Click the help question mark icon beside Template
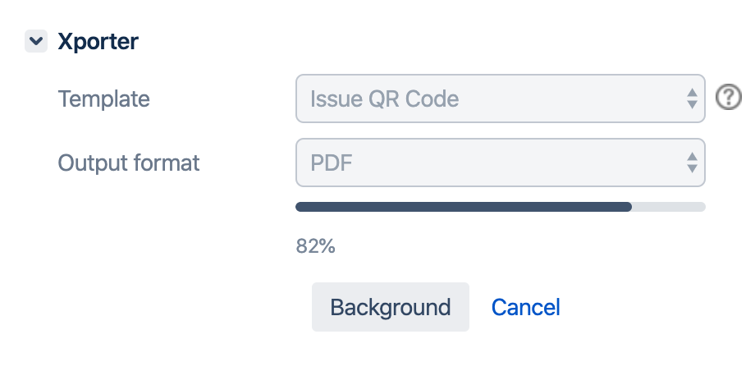 point(728,98)
